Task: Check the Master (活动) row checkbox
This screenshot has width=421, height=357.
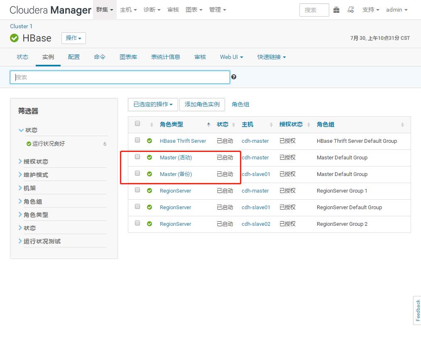Action: click(x=137, y=157)
